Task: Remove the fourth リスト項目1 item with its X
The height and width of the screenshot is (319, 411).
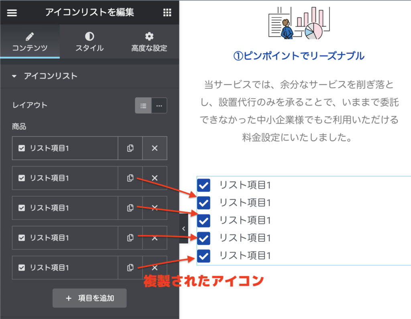Action: pos(155,238)
